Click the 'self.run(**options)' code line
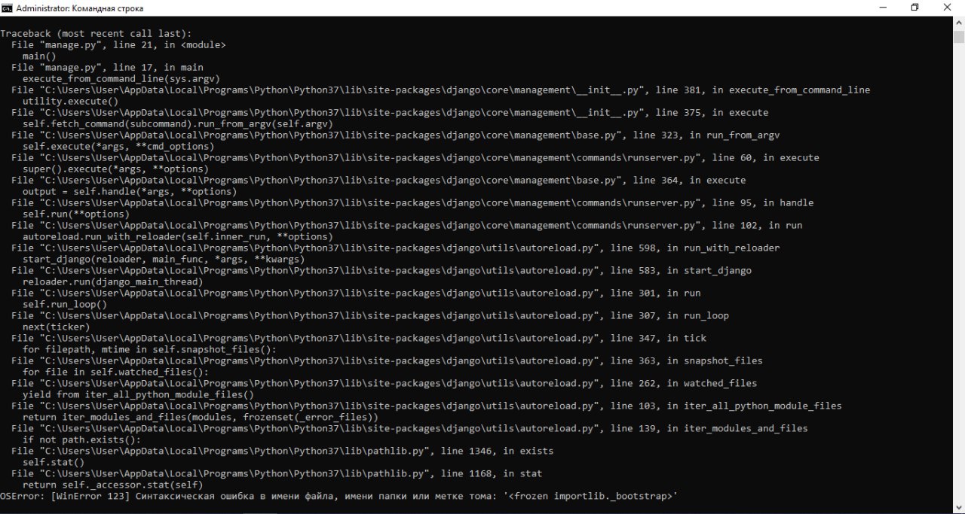The height and width of the screenshot is (514, 965). (x=76, y=214)
